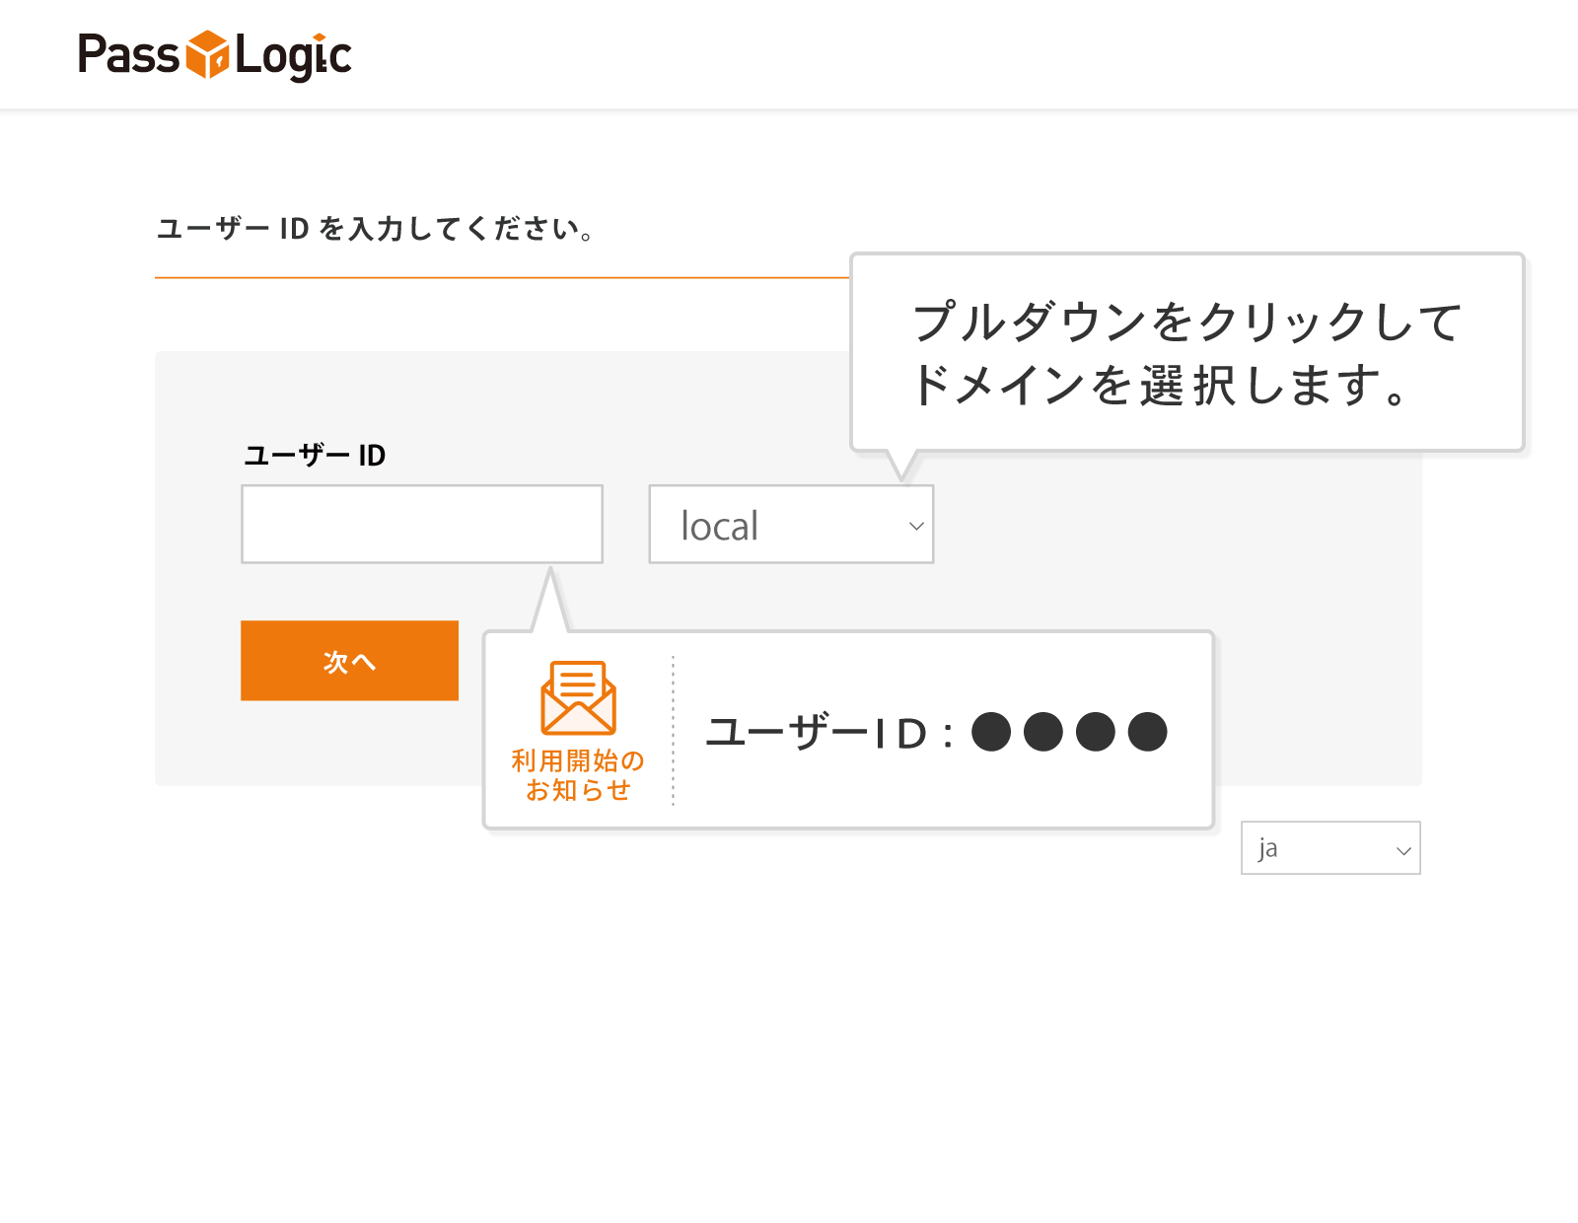
Task: Open the "ja" language dropdown
Action: (x=1329, y=848)
